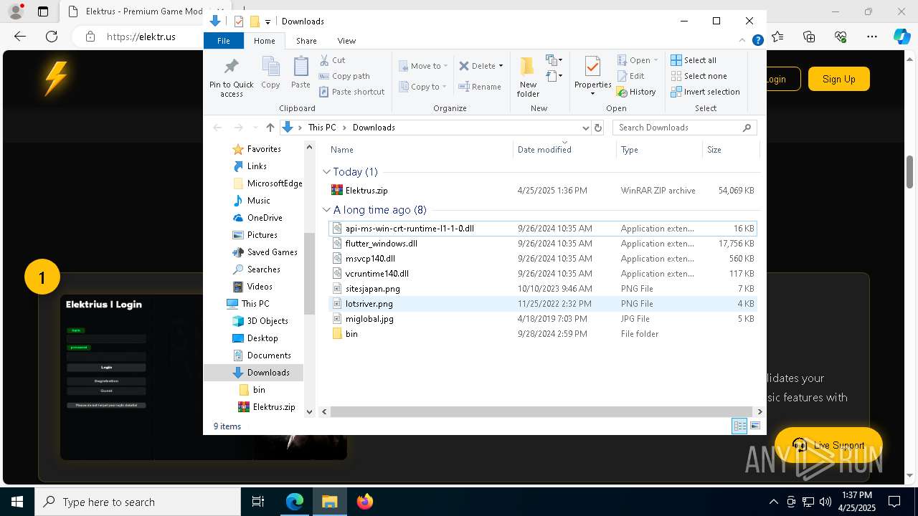Click Paste shortcut command

[x=351, y=92]
